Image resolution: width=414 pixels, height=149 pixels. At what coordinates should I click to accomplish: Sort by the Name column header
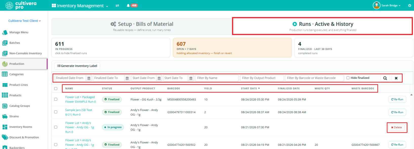[69, 88]
